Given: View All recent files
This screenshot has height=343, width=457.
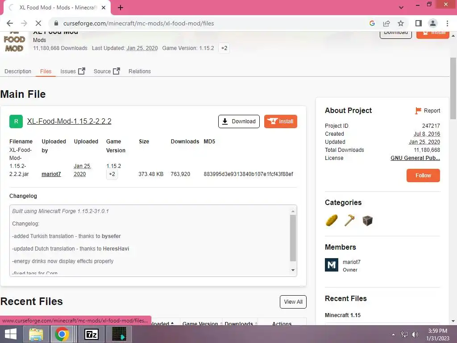Looking at the screenshot, I should 293,302.
